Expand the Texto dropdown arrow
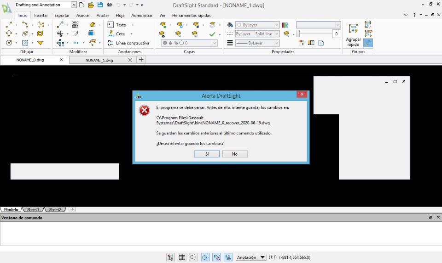The image size is (442, 263). tap(133, 25)
